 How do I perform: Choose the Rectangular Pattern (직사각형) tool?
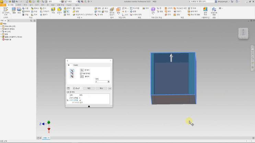pyautogui.click(x=135, y=8)
